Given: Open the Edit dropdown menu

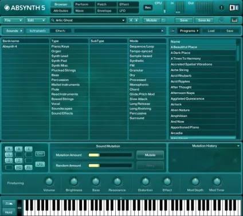Looking at the screenshot, I should (x=36, y=20).
